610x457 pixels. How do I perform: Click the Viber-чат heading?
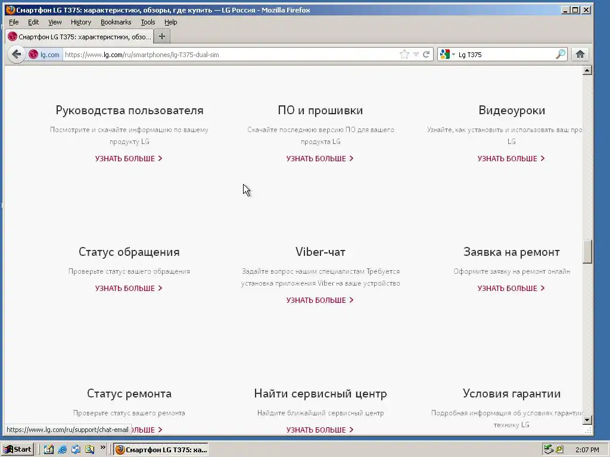point(320,252)
